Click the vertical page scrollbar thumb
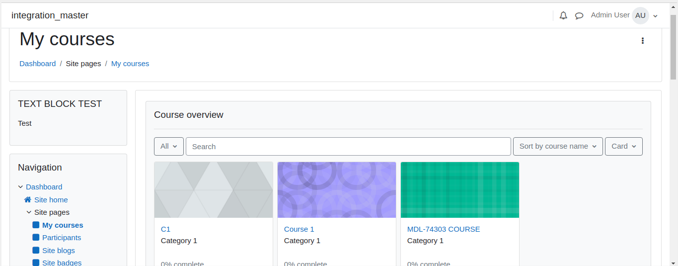Image resolution: width=678 pixels, height=266 pixels. tap(674, 47)
